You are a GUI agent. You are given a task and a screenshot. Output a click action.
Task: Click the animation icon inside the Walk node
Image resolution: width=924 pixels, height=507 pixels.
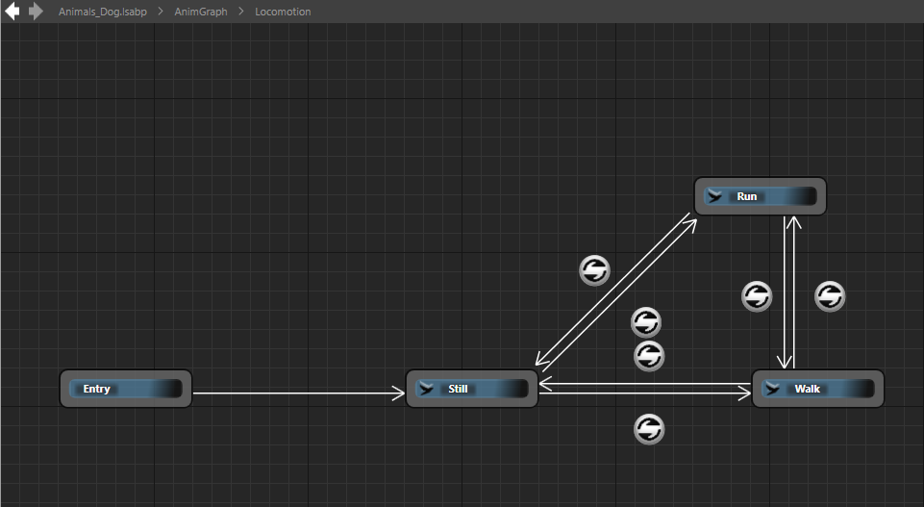(772, 389)
